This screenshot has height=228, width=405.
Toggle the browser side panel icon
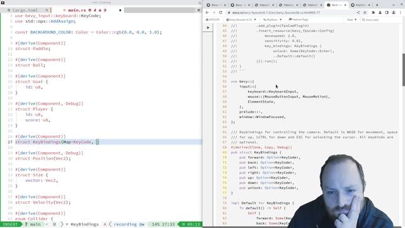pyautogui.click(x=387, y=13)
